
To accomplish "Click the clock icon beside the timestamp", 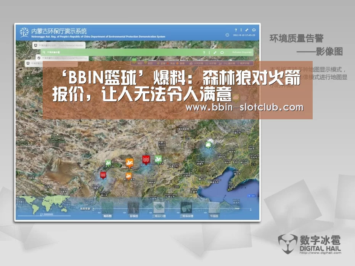I will pyautogui.click(x=227, y=35).
